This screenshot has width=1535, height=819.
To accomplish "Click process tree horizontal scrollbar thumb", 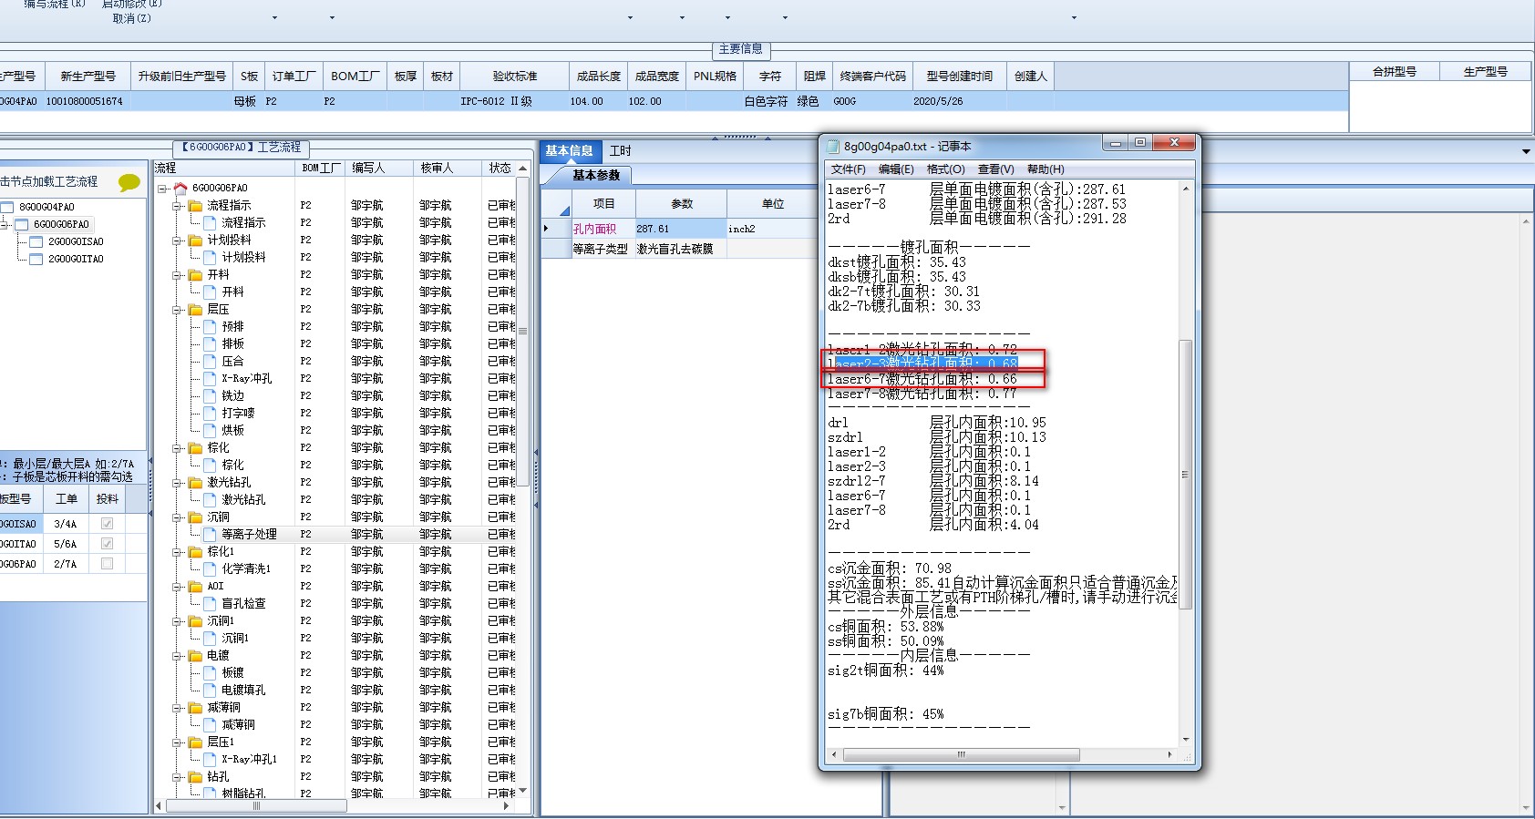I will point(256,806).
